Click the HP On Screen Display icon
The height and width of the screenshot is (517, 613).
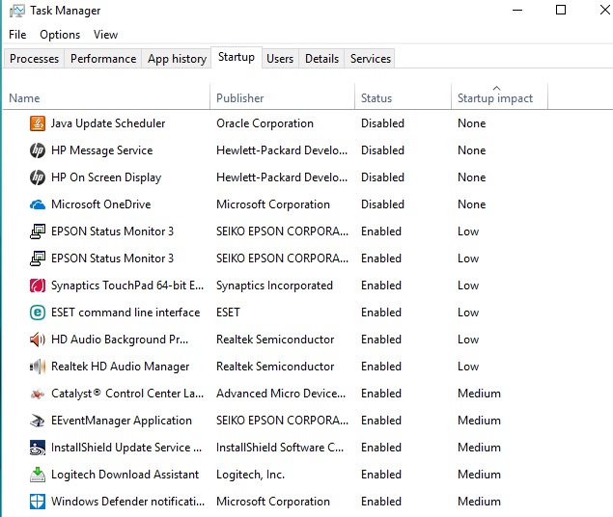(38, 177)
